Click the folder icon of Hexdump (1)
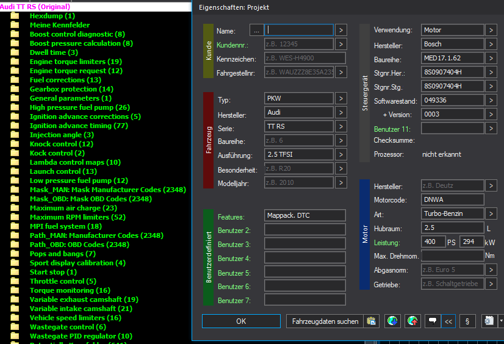Viewport: 504px width, 344px height. click(x=15, y=16)
